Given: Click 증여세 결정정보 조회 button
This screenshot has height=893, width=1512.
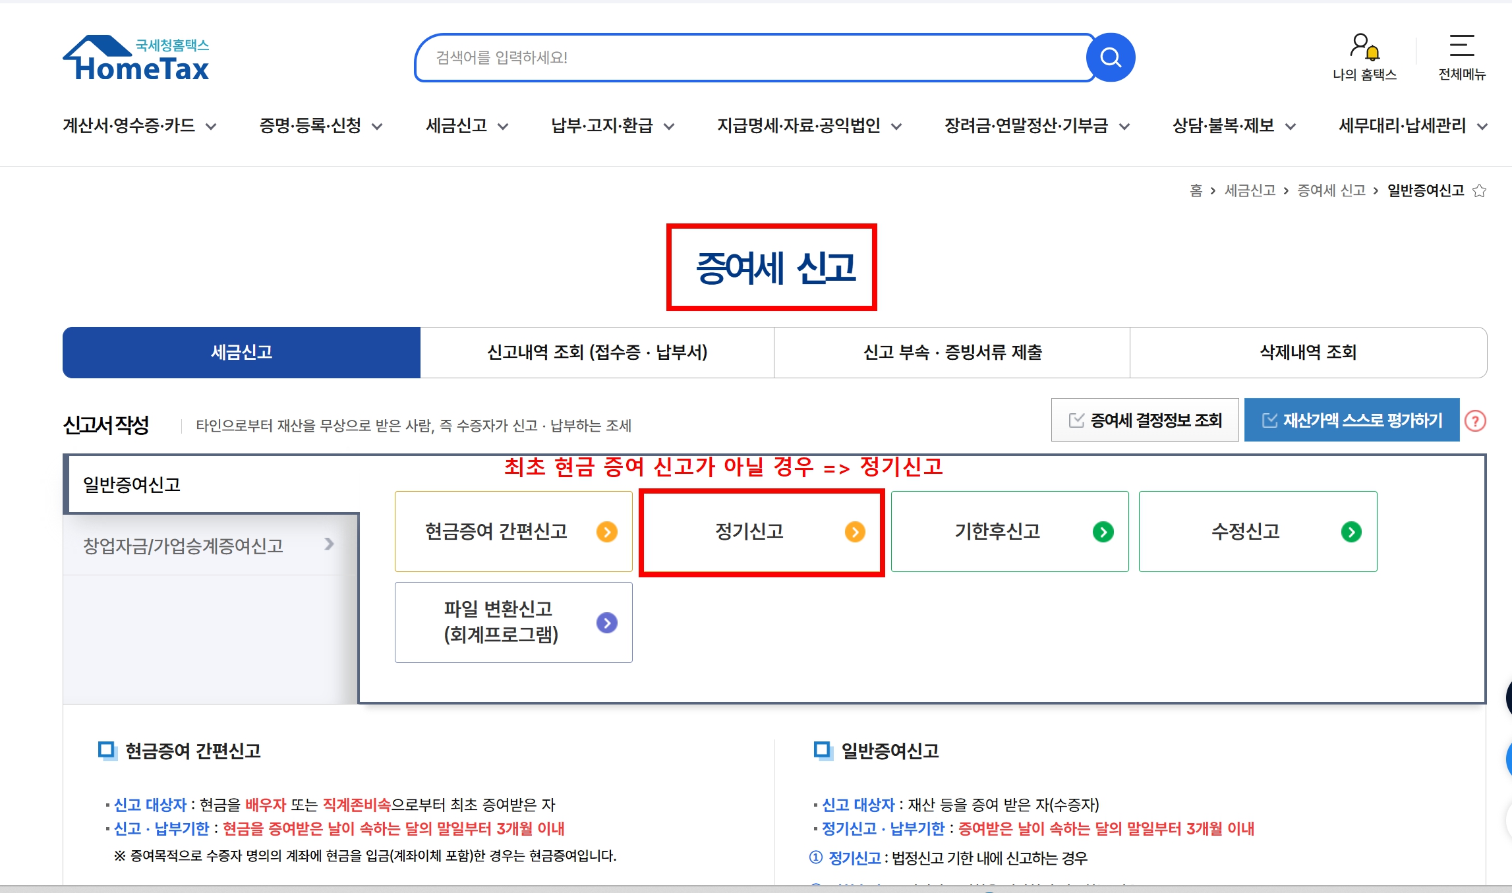Looking at the screenshot, I should click(x=1145, y=420).
